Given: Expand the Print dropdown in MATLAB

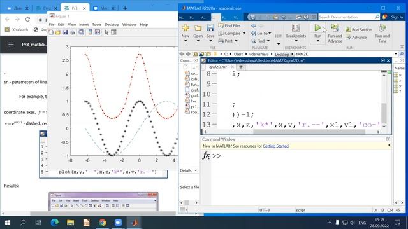Looking at the screenshot, I should pyautogui.click(x=236, y=41).
